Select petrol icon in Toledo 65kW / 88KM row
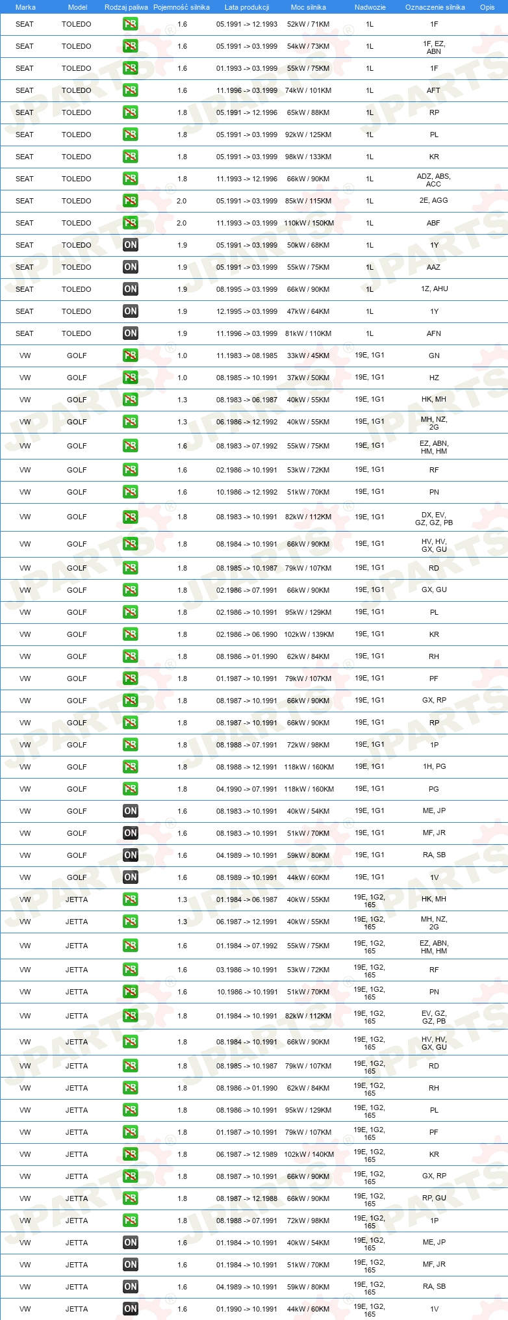This screenshot has height=1320, width=508. [130, 112]
